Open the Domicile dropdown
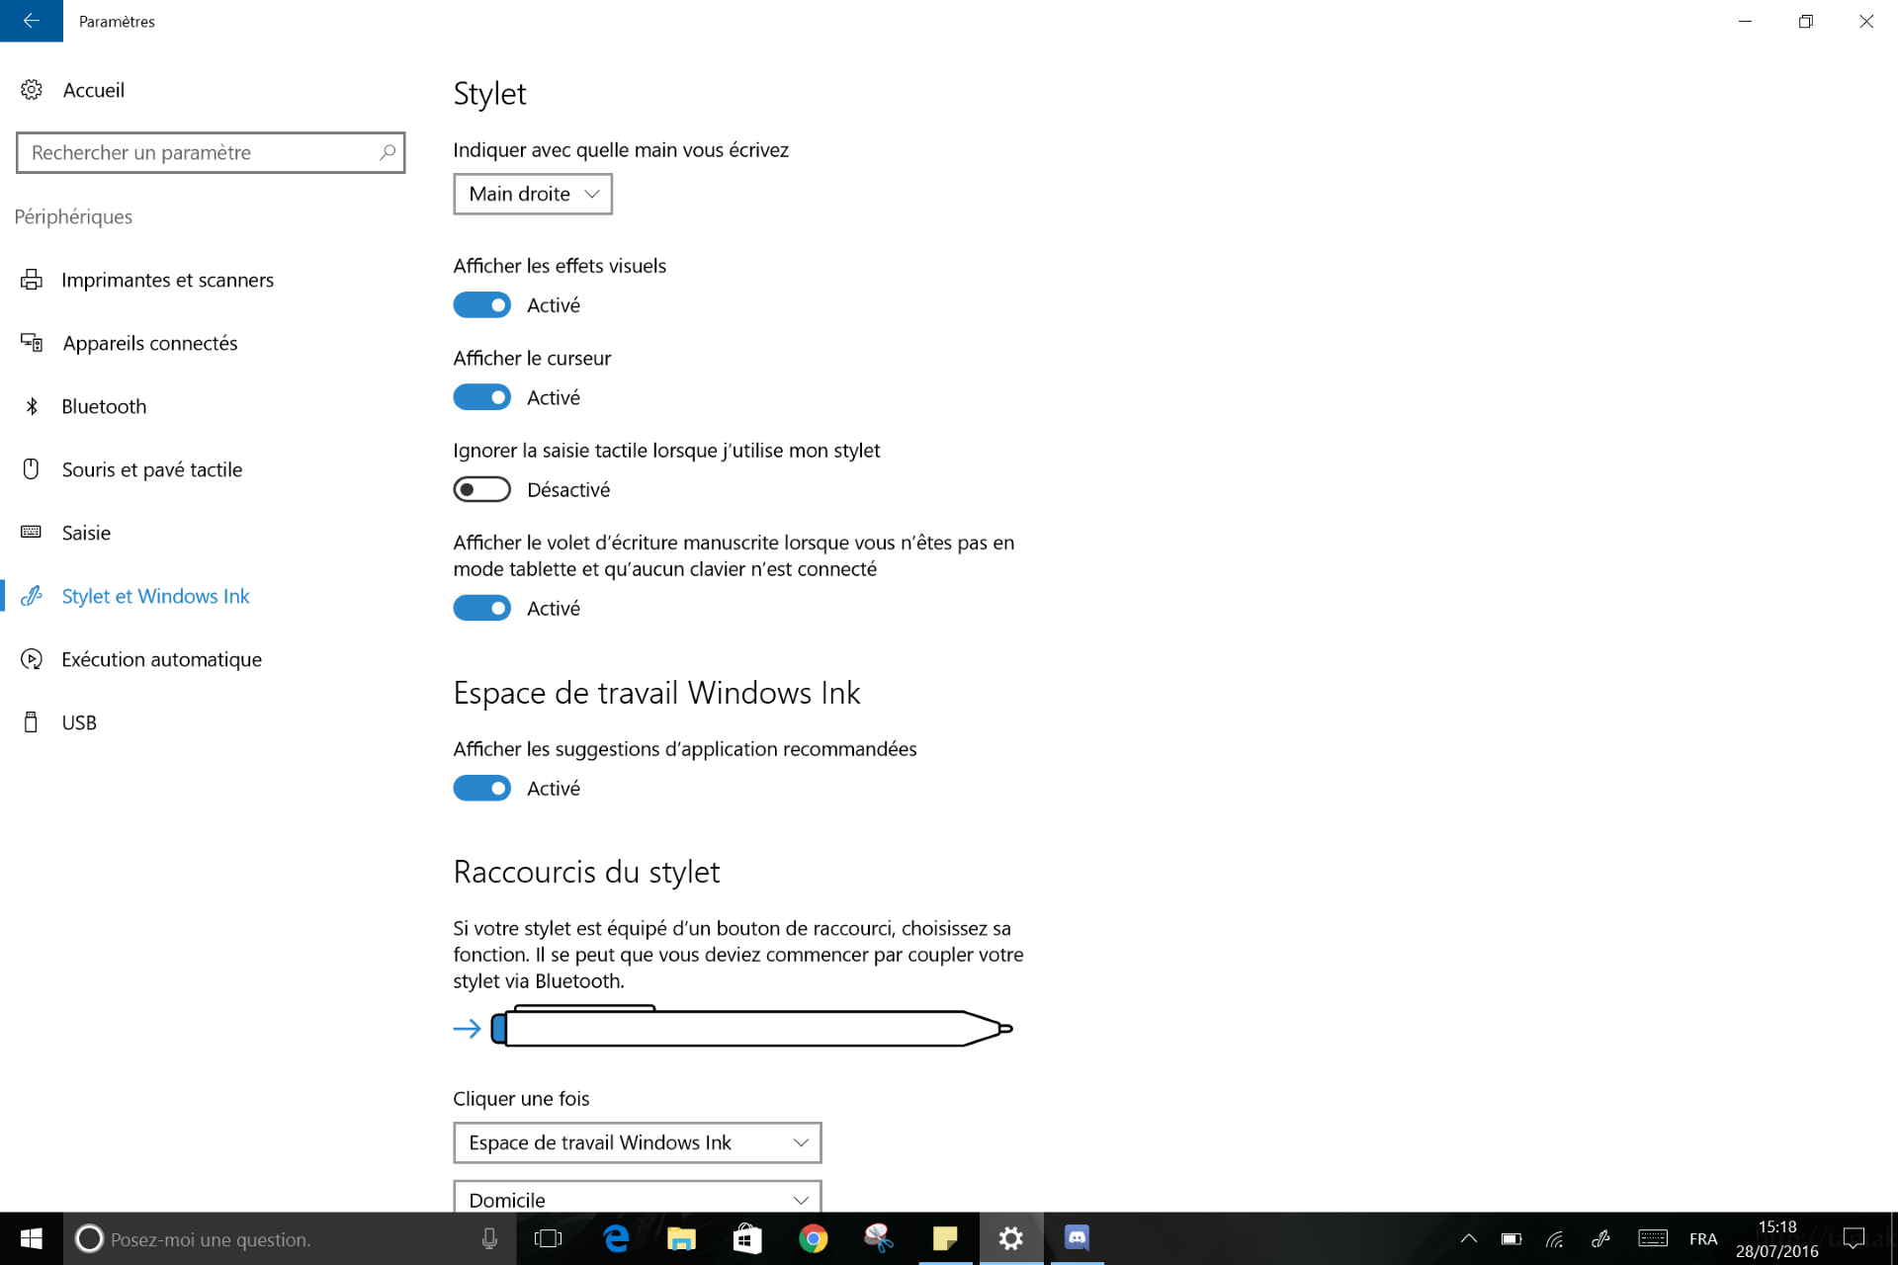Viewport: 1898px width, 1265px height. tap(638, 1197)
